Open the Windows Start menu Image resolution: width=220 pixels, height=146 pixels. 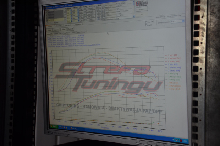point(54,126)
